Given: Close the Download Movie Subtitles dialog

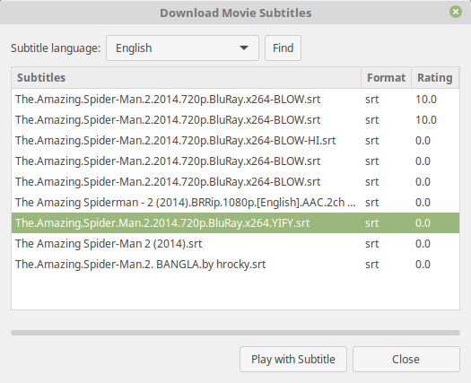Looking at the screenshot, I should tap(456, 12).
